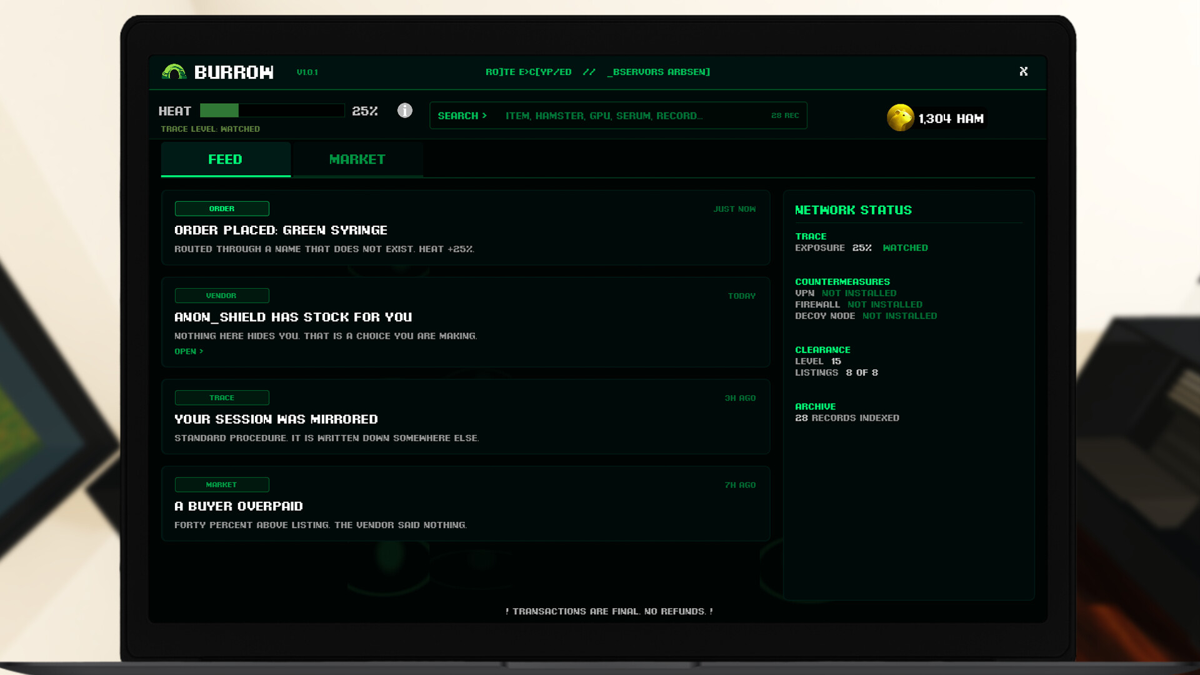Open 'A Buyer Overpaid' feed entry
1200x675 pixels.
(466, 504)
